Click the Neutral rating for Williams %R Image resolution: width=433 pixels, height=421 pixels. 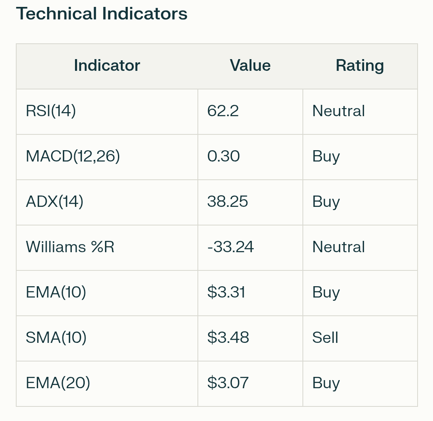339,247
